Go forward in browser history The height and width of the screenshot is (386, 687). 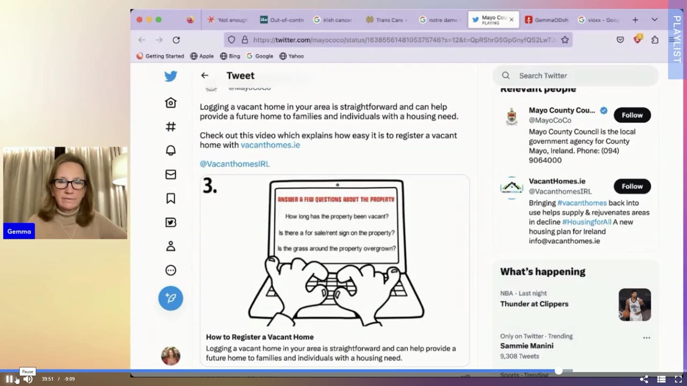(x=159, y=40)
